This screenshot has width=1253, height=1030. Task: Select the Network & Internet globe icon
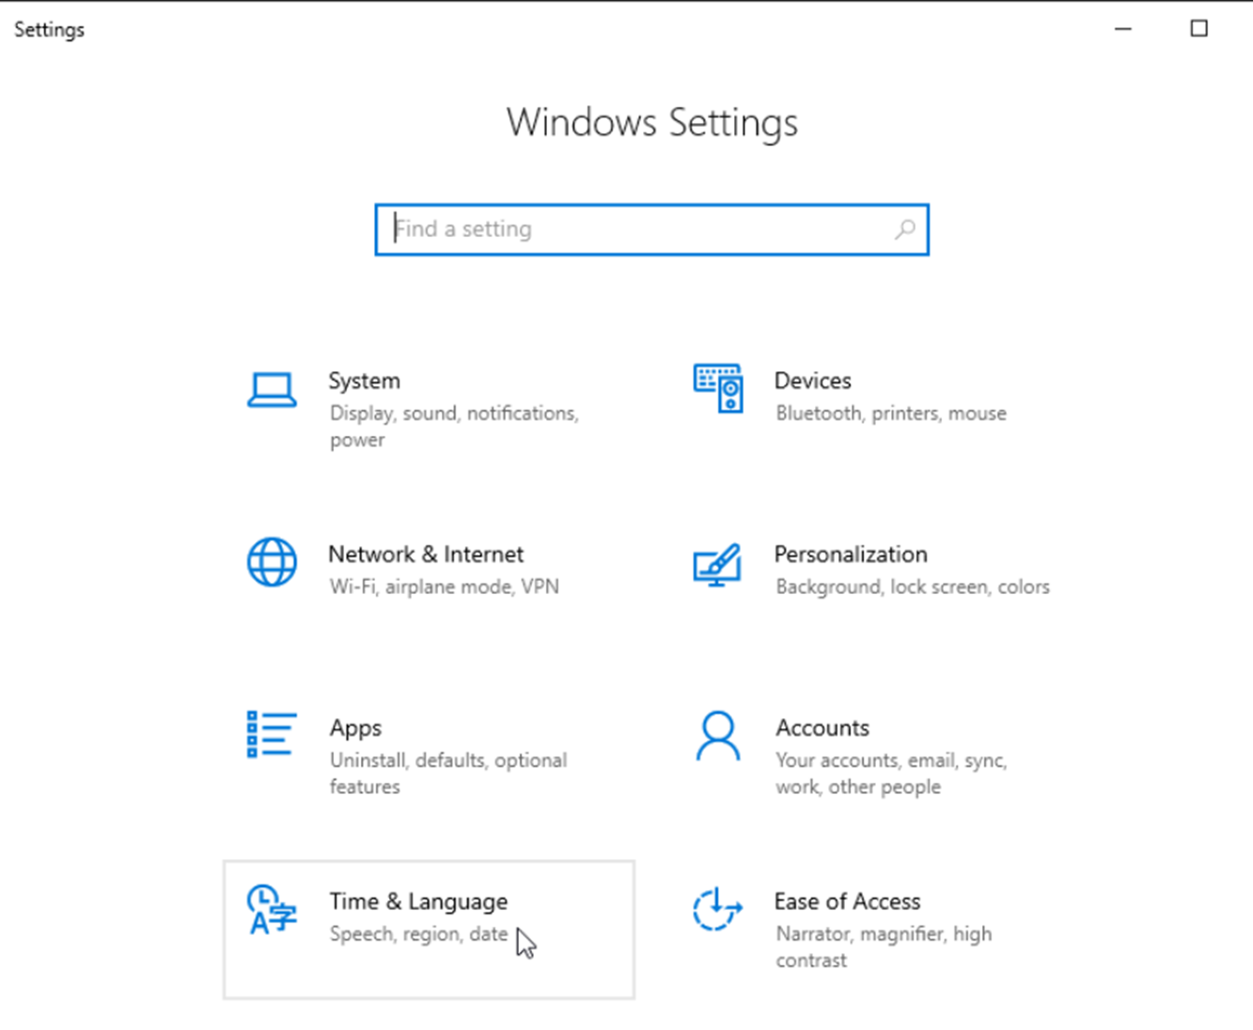(x=272, y=562)
